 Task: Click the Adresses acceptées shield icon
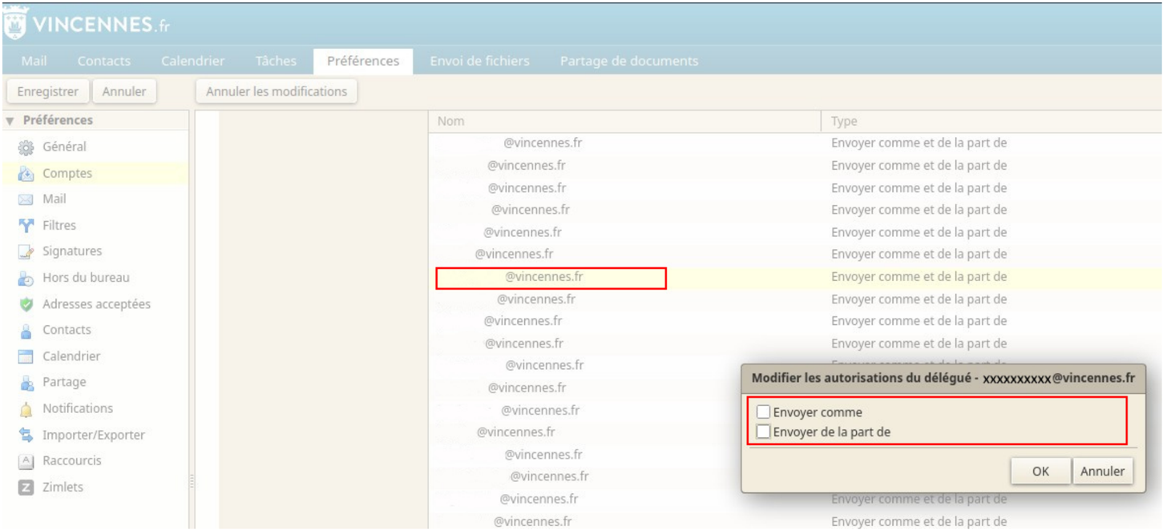[x=26, y=304]
